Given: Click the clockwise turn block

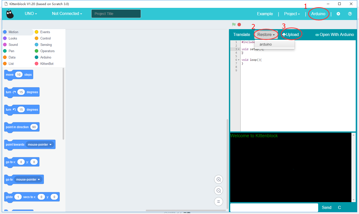Looking at the screenshot, I should pyautogui.click(x=22, y=92).
